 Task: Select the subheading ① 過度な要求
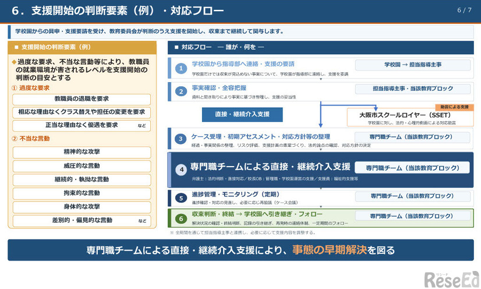pos(30,88)
